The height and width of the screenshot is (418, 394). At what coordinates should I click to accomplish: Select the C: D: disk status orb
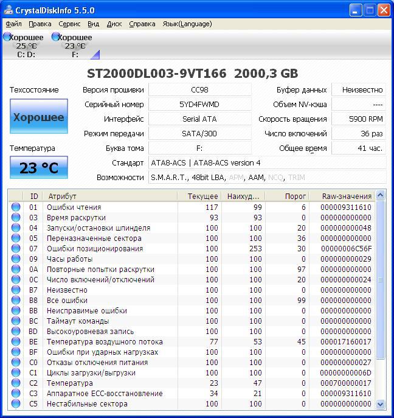pyautogui.click(x=7, y=37)
